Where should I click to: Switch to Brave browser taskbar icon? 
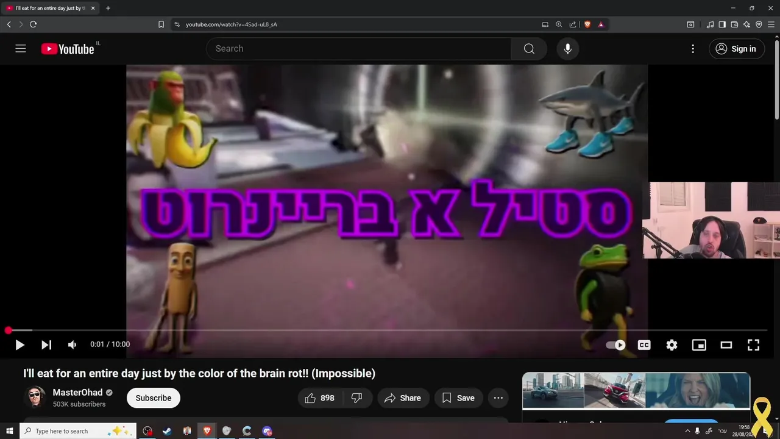(207, 431)
